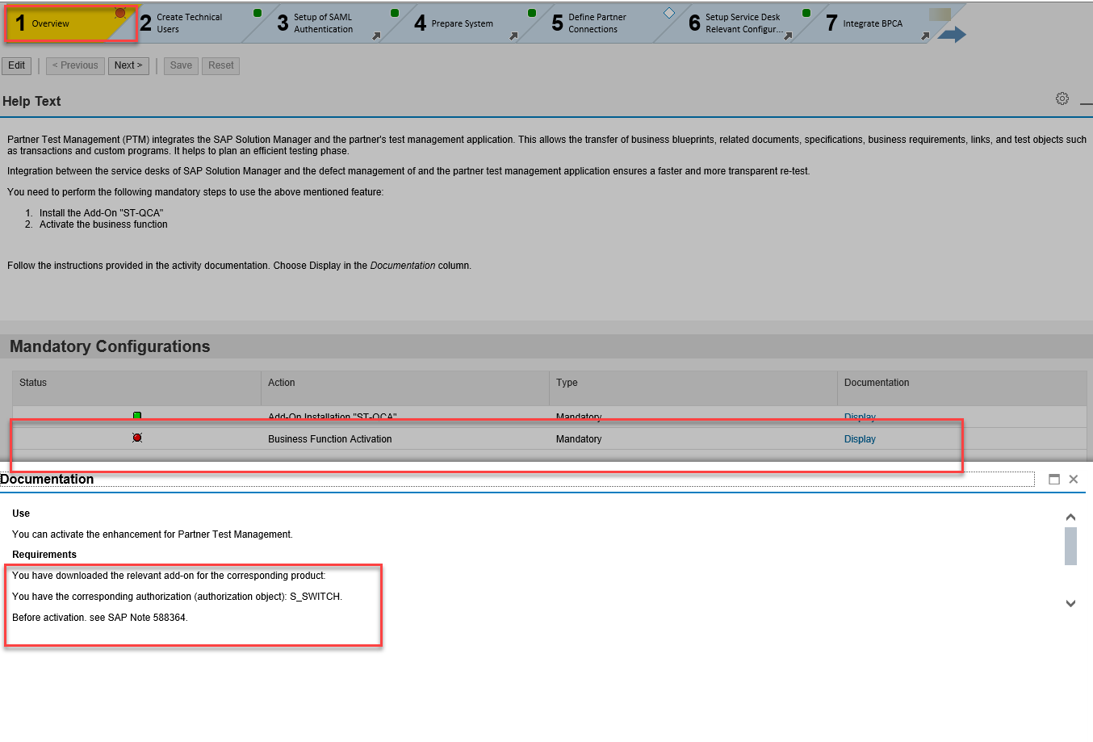Maximize the Documentation panel
1093x742 pixels.
(x=1054, y=479)
